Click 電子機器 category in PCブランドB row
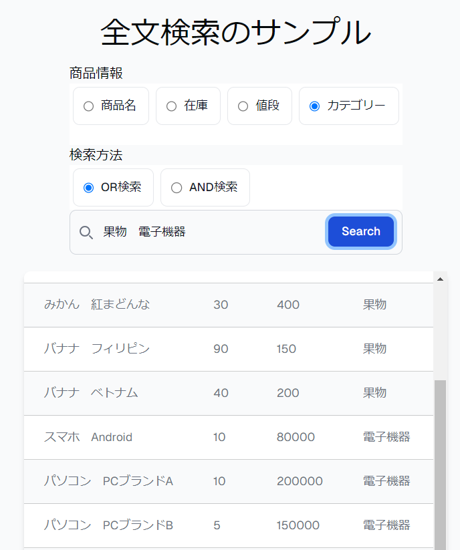 tap(386, 525)
